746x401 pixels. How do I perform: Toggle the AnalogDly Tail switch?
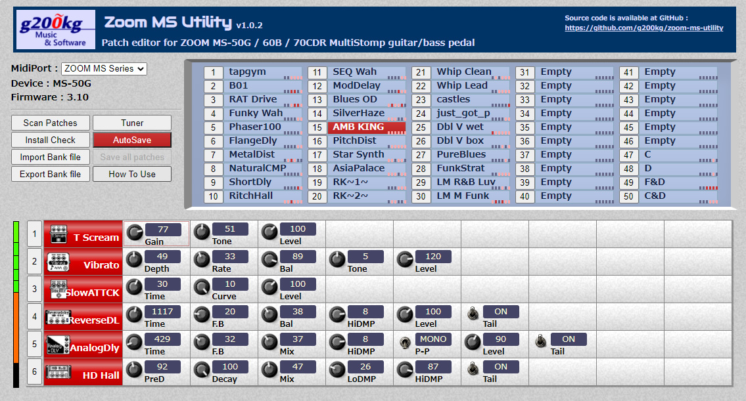pos(540,341)
